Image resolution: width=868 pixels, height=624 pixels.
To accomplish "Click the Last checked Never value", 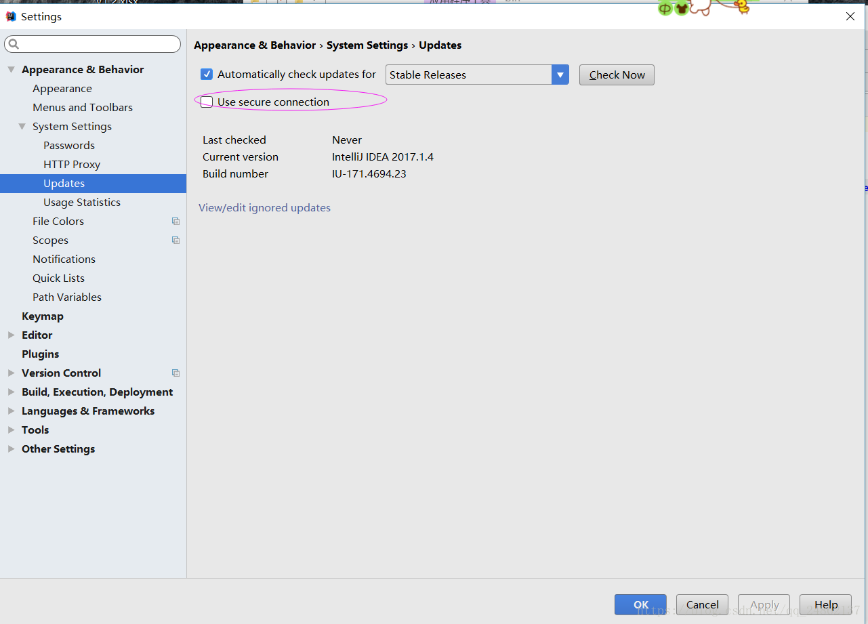I will point(347,140).
